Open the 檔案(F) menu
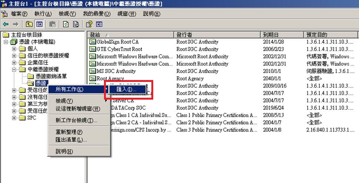The image size is (359, 183). click(19, 14)
